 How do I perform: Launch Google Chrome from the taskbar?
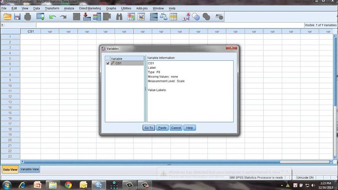[68, 185]
